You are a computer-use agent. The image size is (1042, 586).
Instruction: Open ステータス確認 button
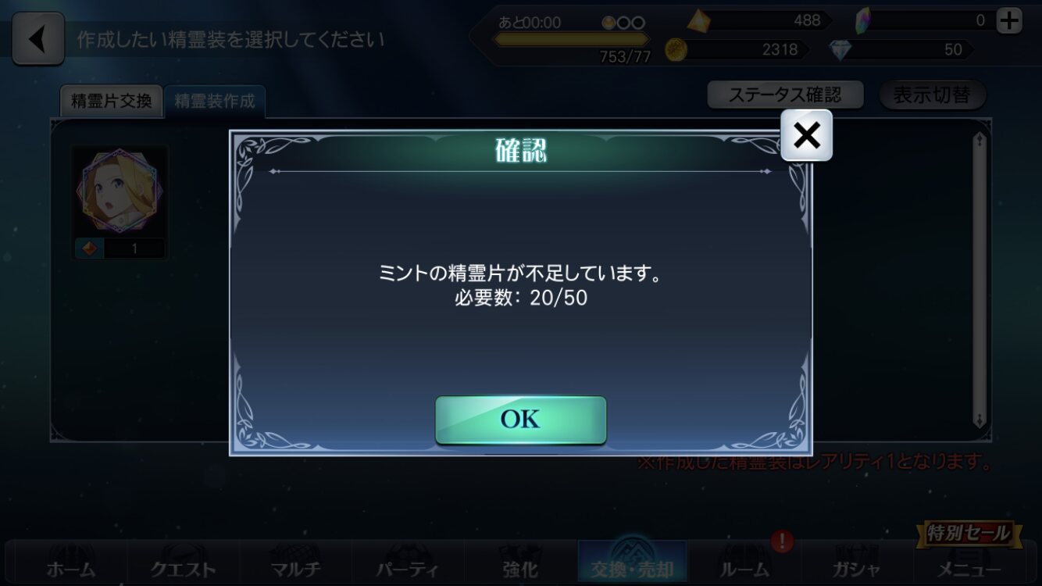click(x=785, y=95)
